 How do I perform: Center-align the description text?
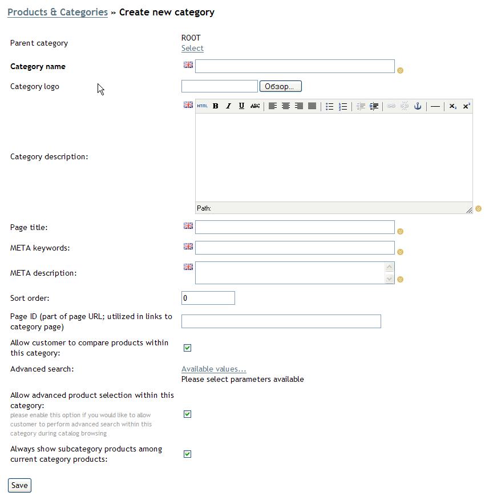(x=286, y=106)
